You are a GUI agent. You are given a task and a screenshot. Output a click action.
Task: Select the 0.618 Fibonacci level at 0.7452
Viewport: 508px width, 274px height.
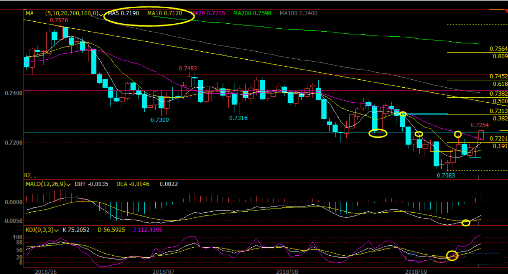pyautogui.click(x=500, y=84)
